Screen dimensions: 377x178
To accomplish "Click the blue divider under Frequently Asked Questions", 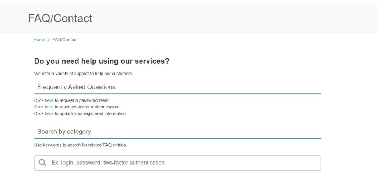I will point(178,94).
